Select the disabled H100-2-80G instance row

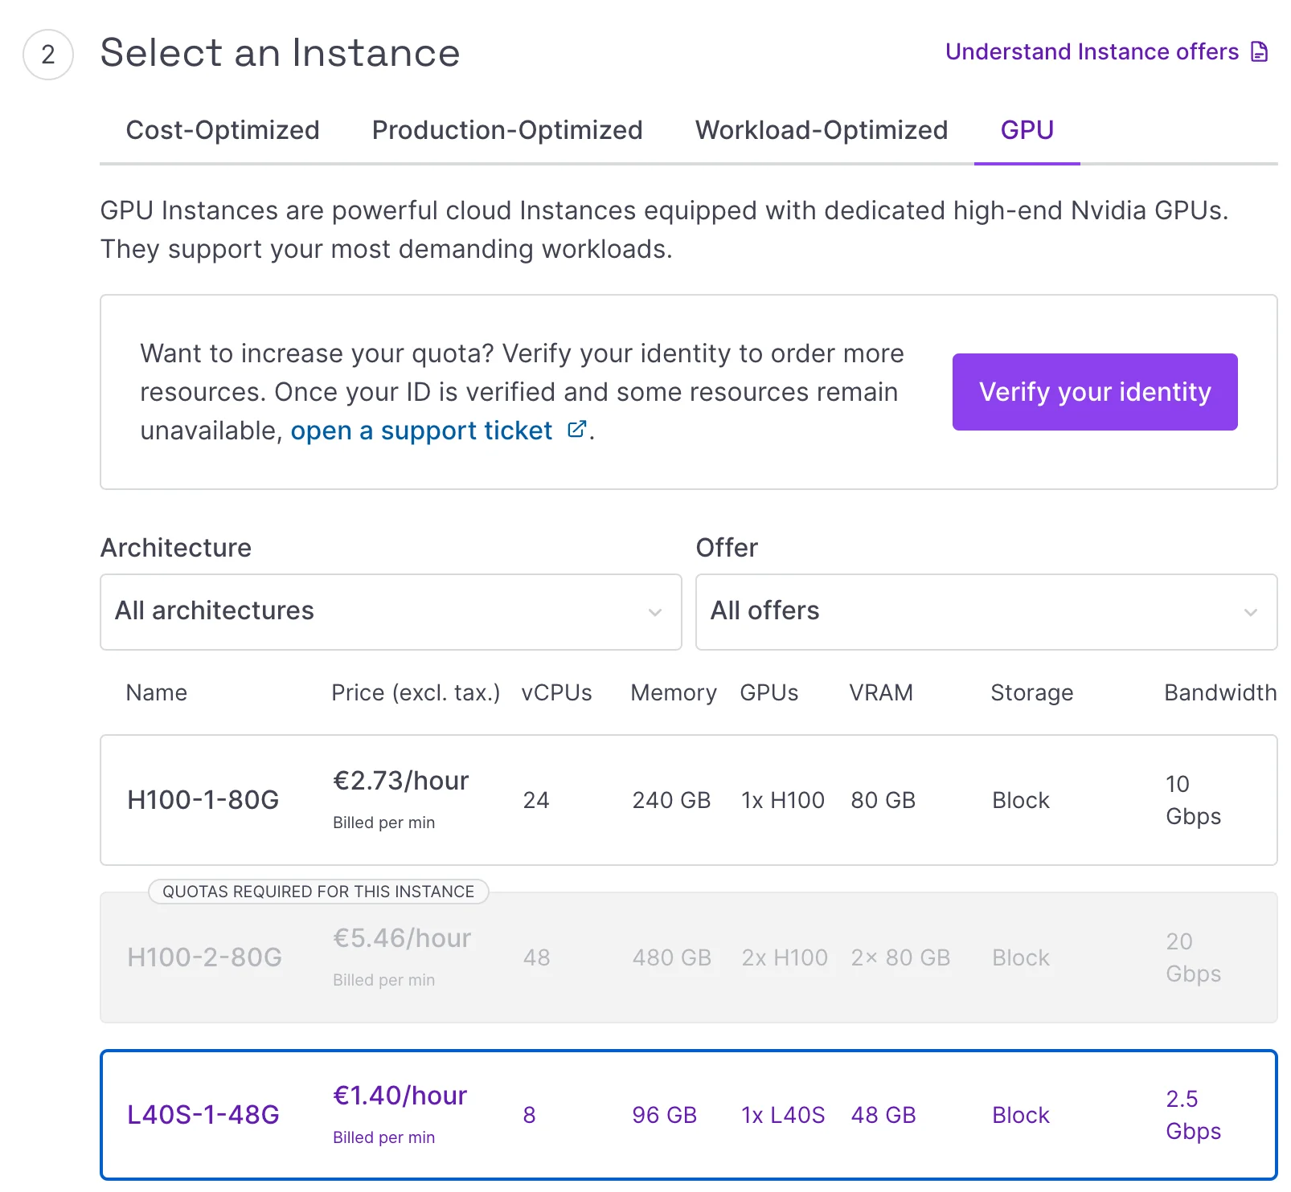[689, 957]
